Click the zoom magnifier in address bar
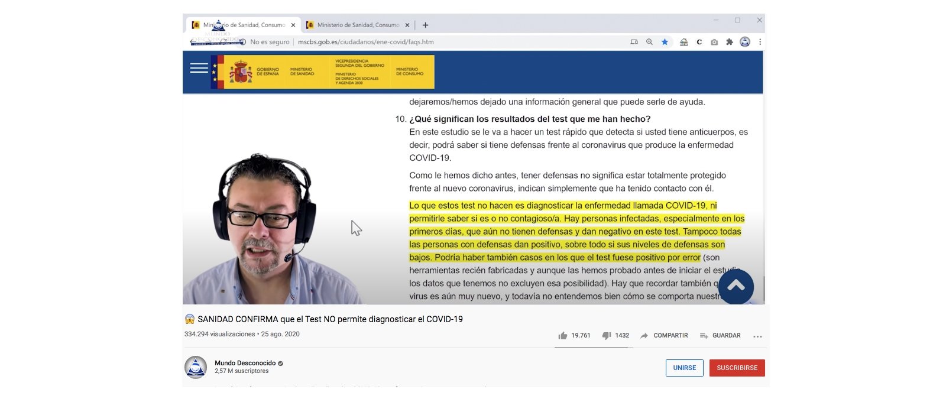Screen dimensions: 946x399 point(649,42)
